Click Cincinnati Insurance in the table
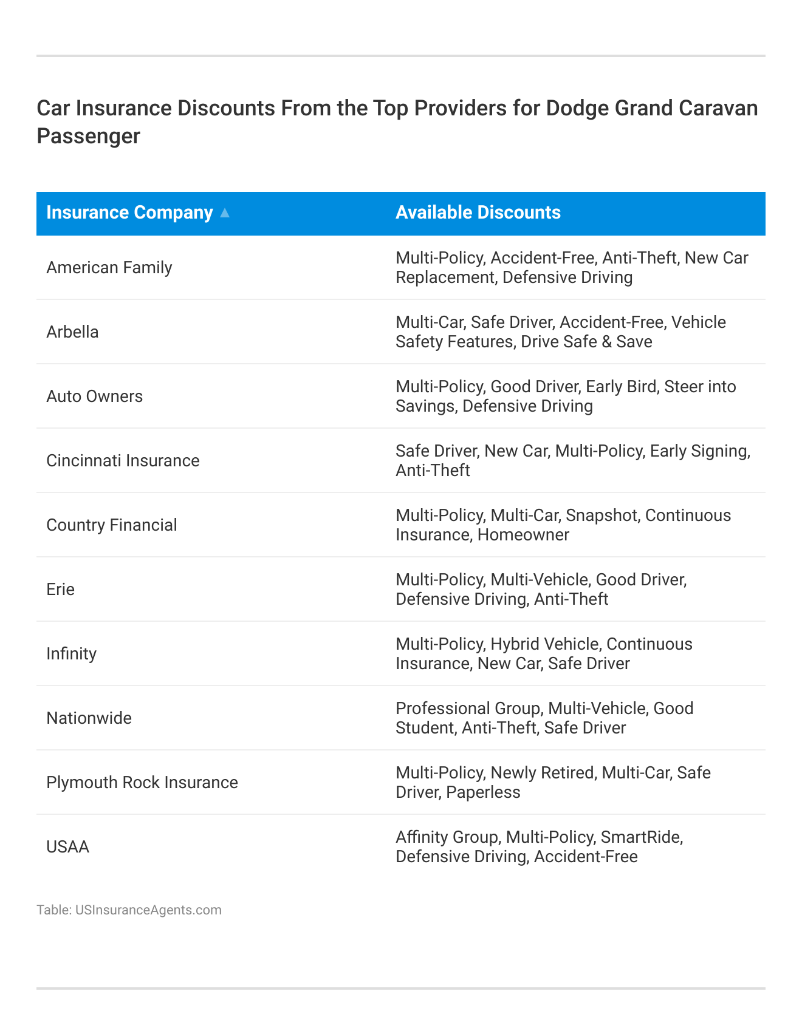 [123, 460]
